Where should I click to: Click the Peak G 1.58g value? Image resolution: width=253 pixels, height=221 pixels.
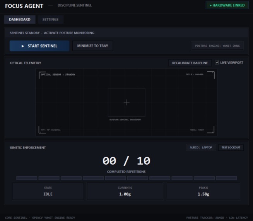pos(203,194)
